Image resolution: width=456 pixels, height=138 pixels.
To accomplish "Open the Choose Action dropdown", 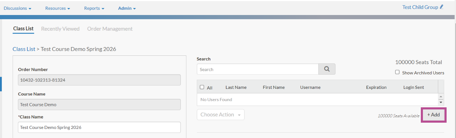I will (x=221, y=115).
